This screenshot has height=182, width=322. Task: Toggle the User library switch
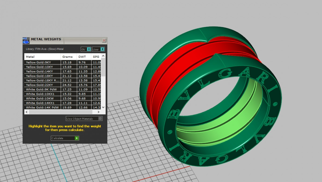[102, 49]
